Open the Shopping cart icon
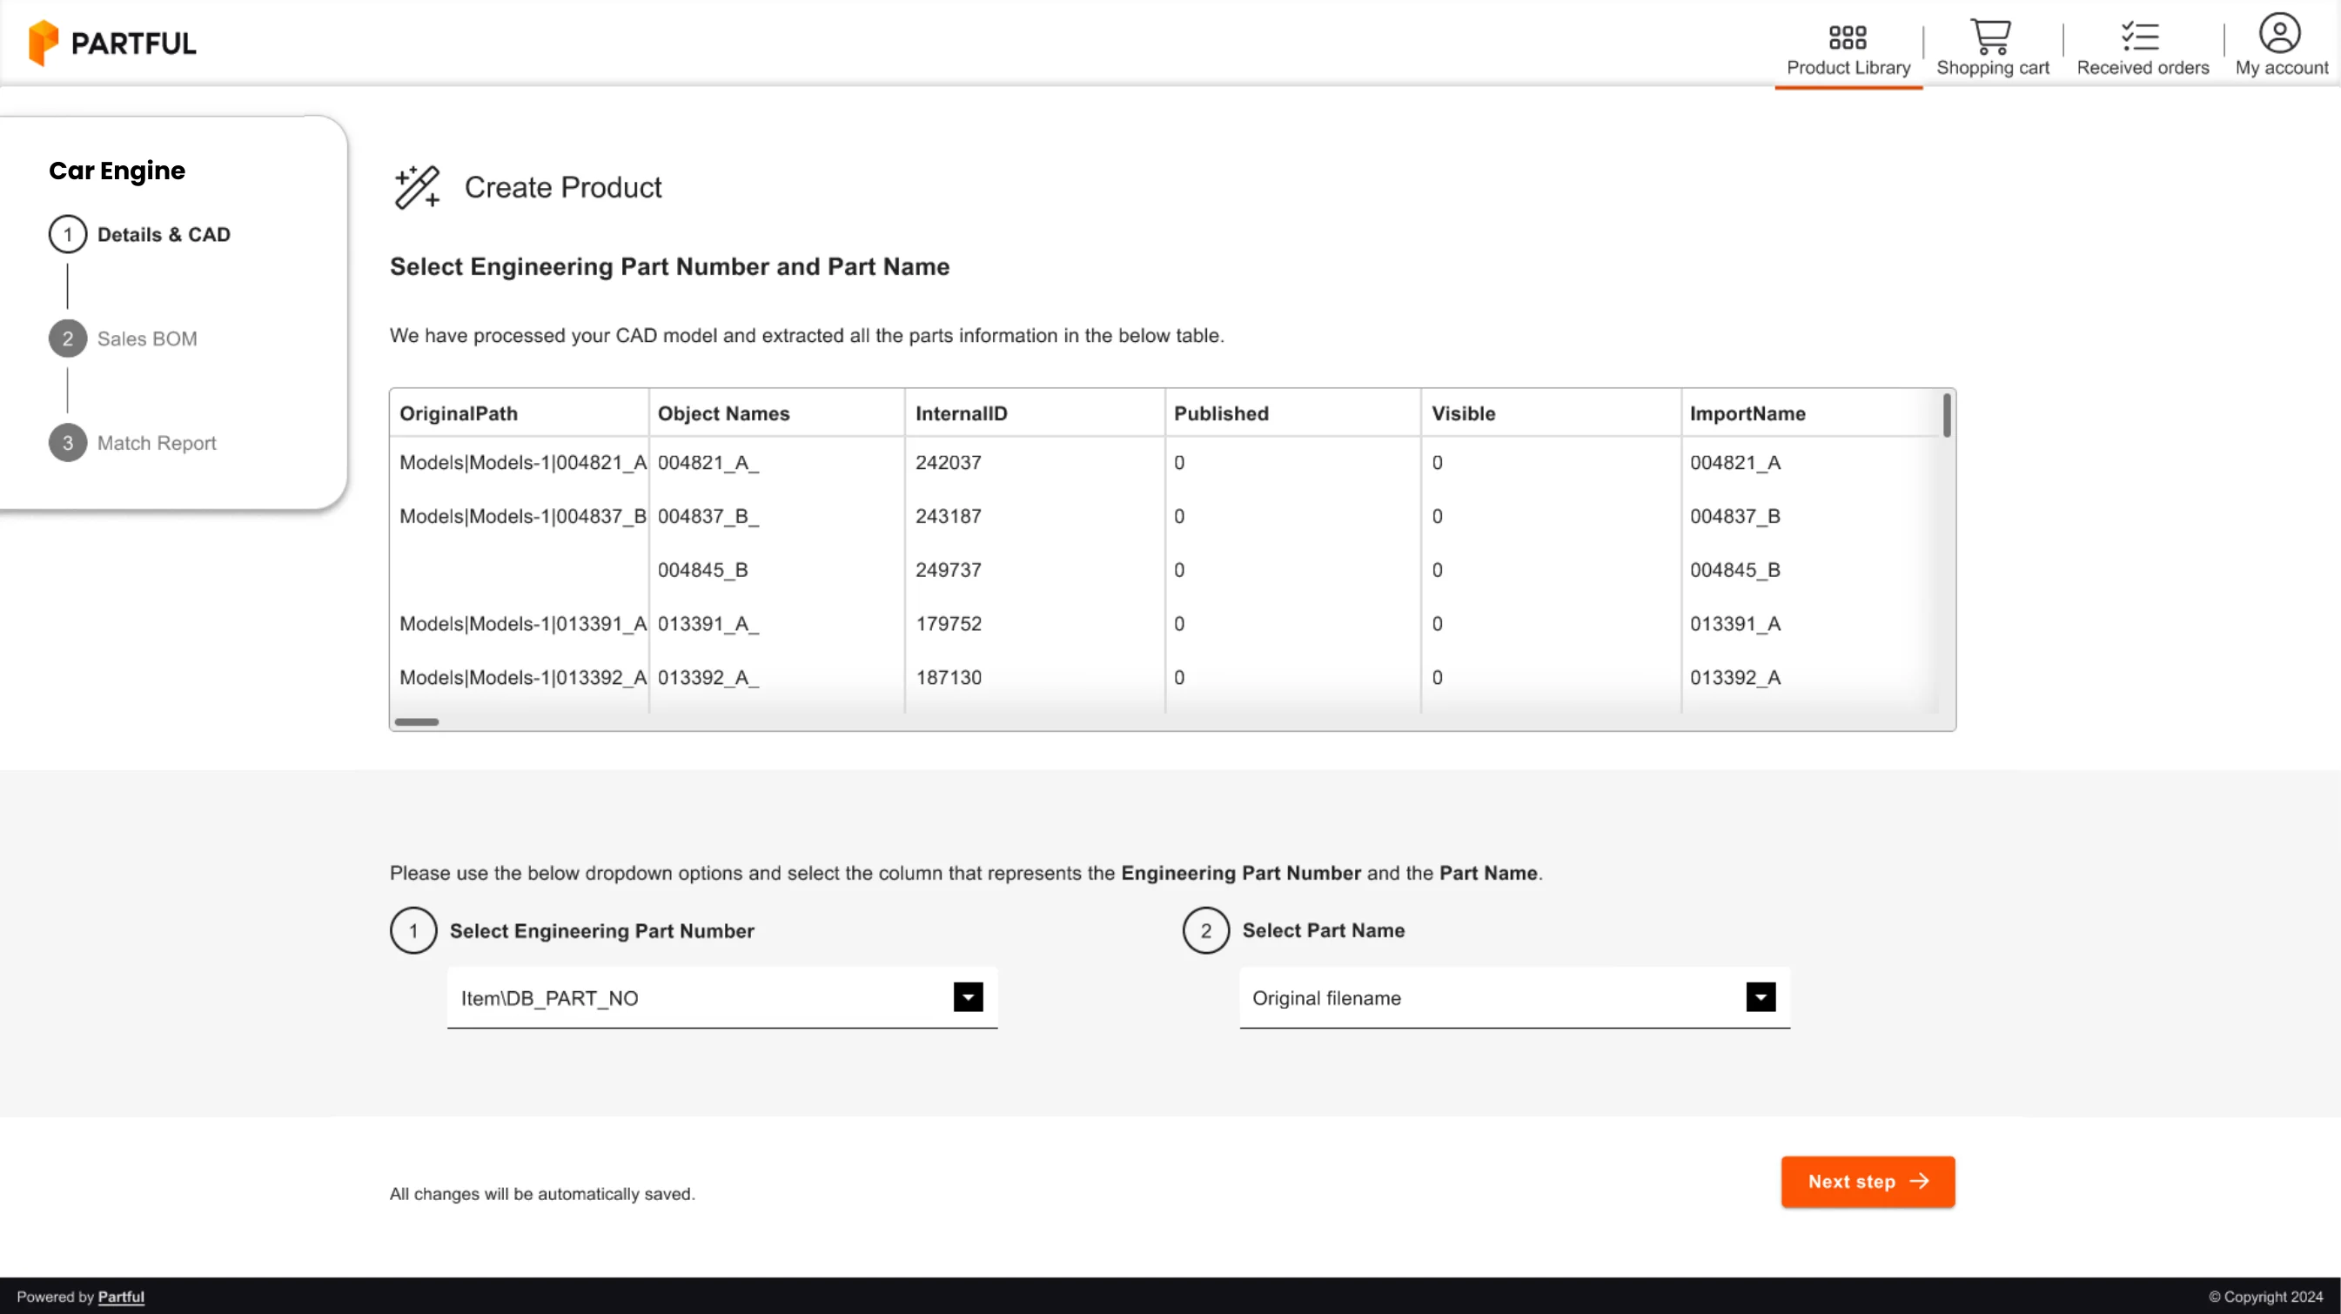Viewport: 2341px width, 1314px height. click(x=1991, y=37)
